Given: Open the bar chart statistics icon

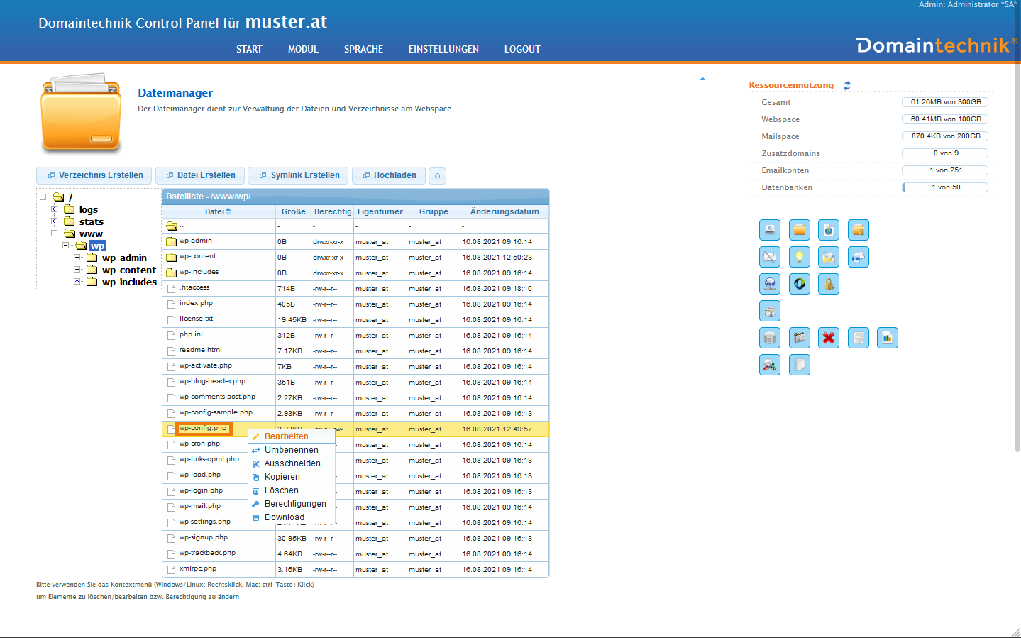Looking at the screenshot, I should point(887,338).
